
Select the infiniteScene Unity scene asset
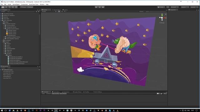tap(11, 35)
